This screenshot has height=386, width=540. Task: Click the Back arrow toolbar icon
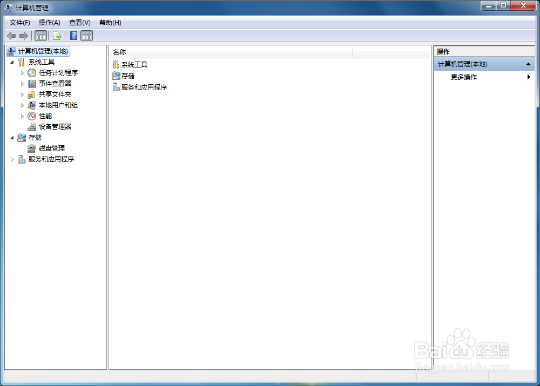click(x=11, y=36)
